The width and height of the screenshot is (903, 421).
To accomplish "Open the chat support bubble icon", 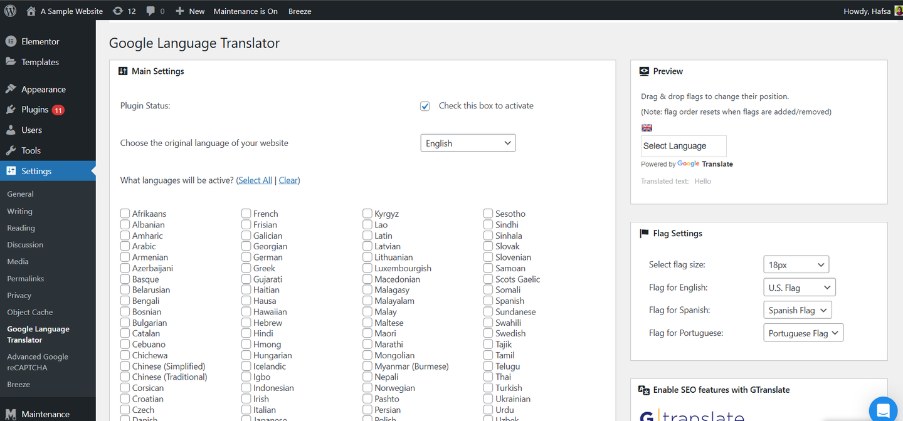I will click(883, 410).
